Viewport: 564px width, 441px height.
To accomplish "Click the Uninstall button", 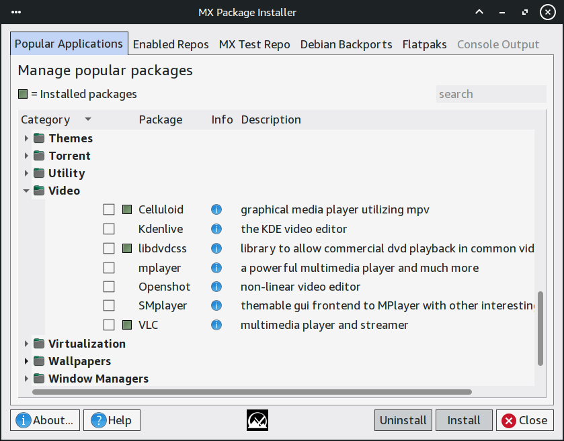I will tap(403, 420).
